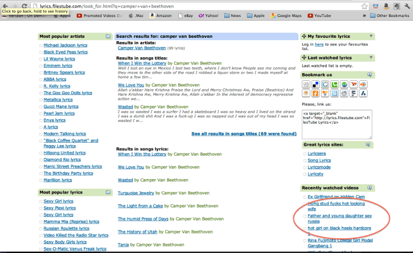Image resolution: width=413 pixels, height=253 pixels.
Task: Open the YouTube bookmark
Action: 320,15
